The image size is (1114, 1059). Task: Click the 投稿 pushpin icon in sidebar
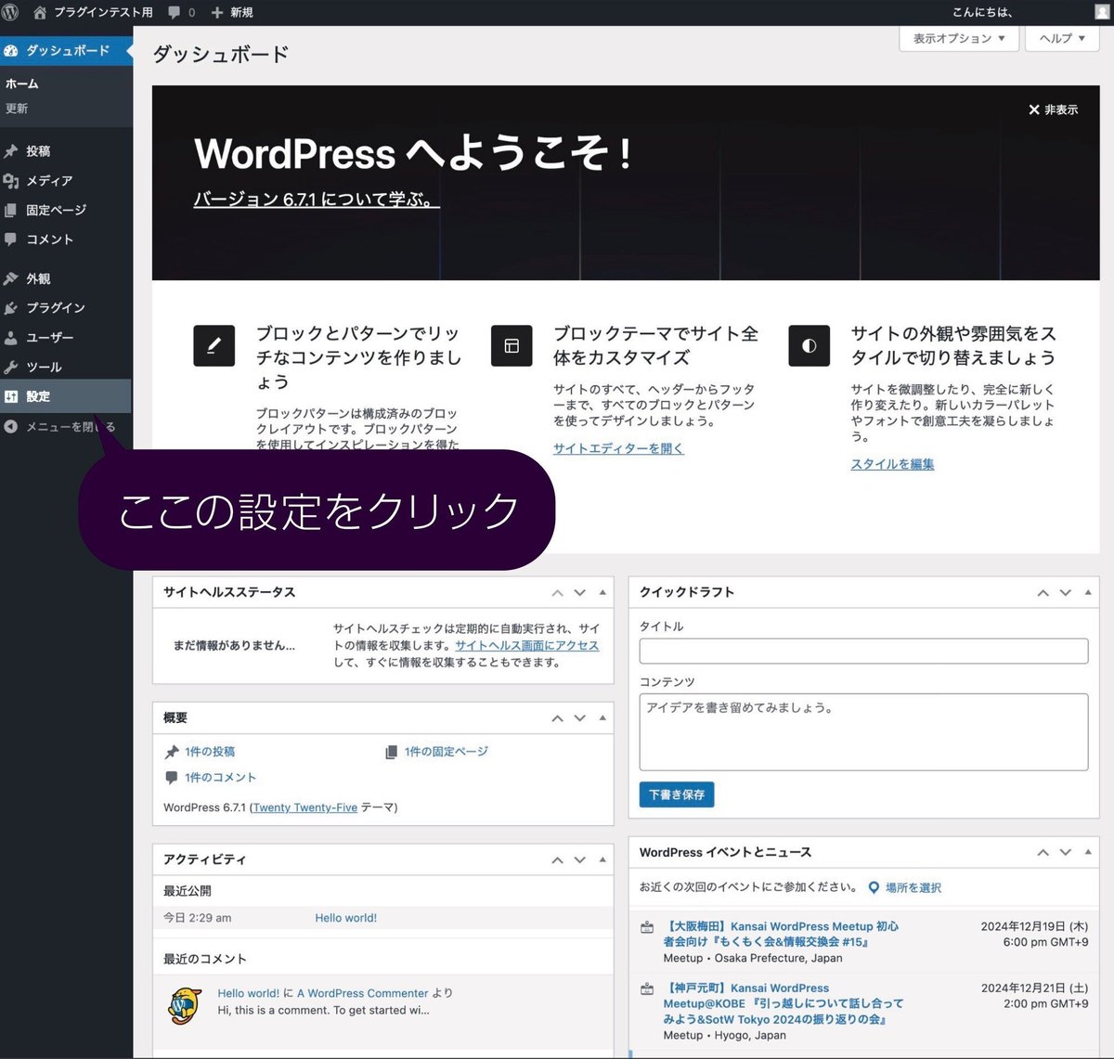[x=11, y=150]
